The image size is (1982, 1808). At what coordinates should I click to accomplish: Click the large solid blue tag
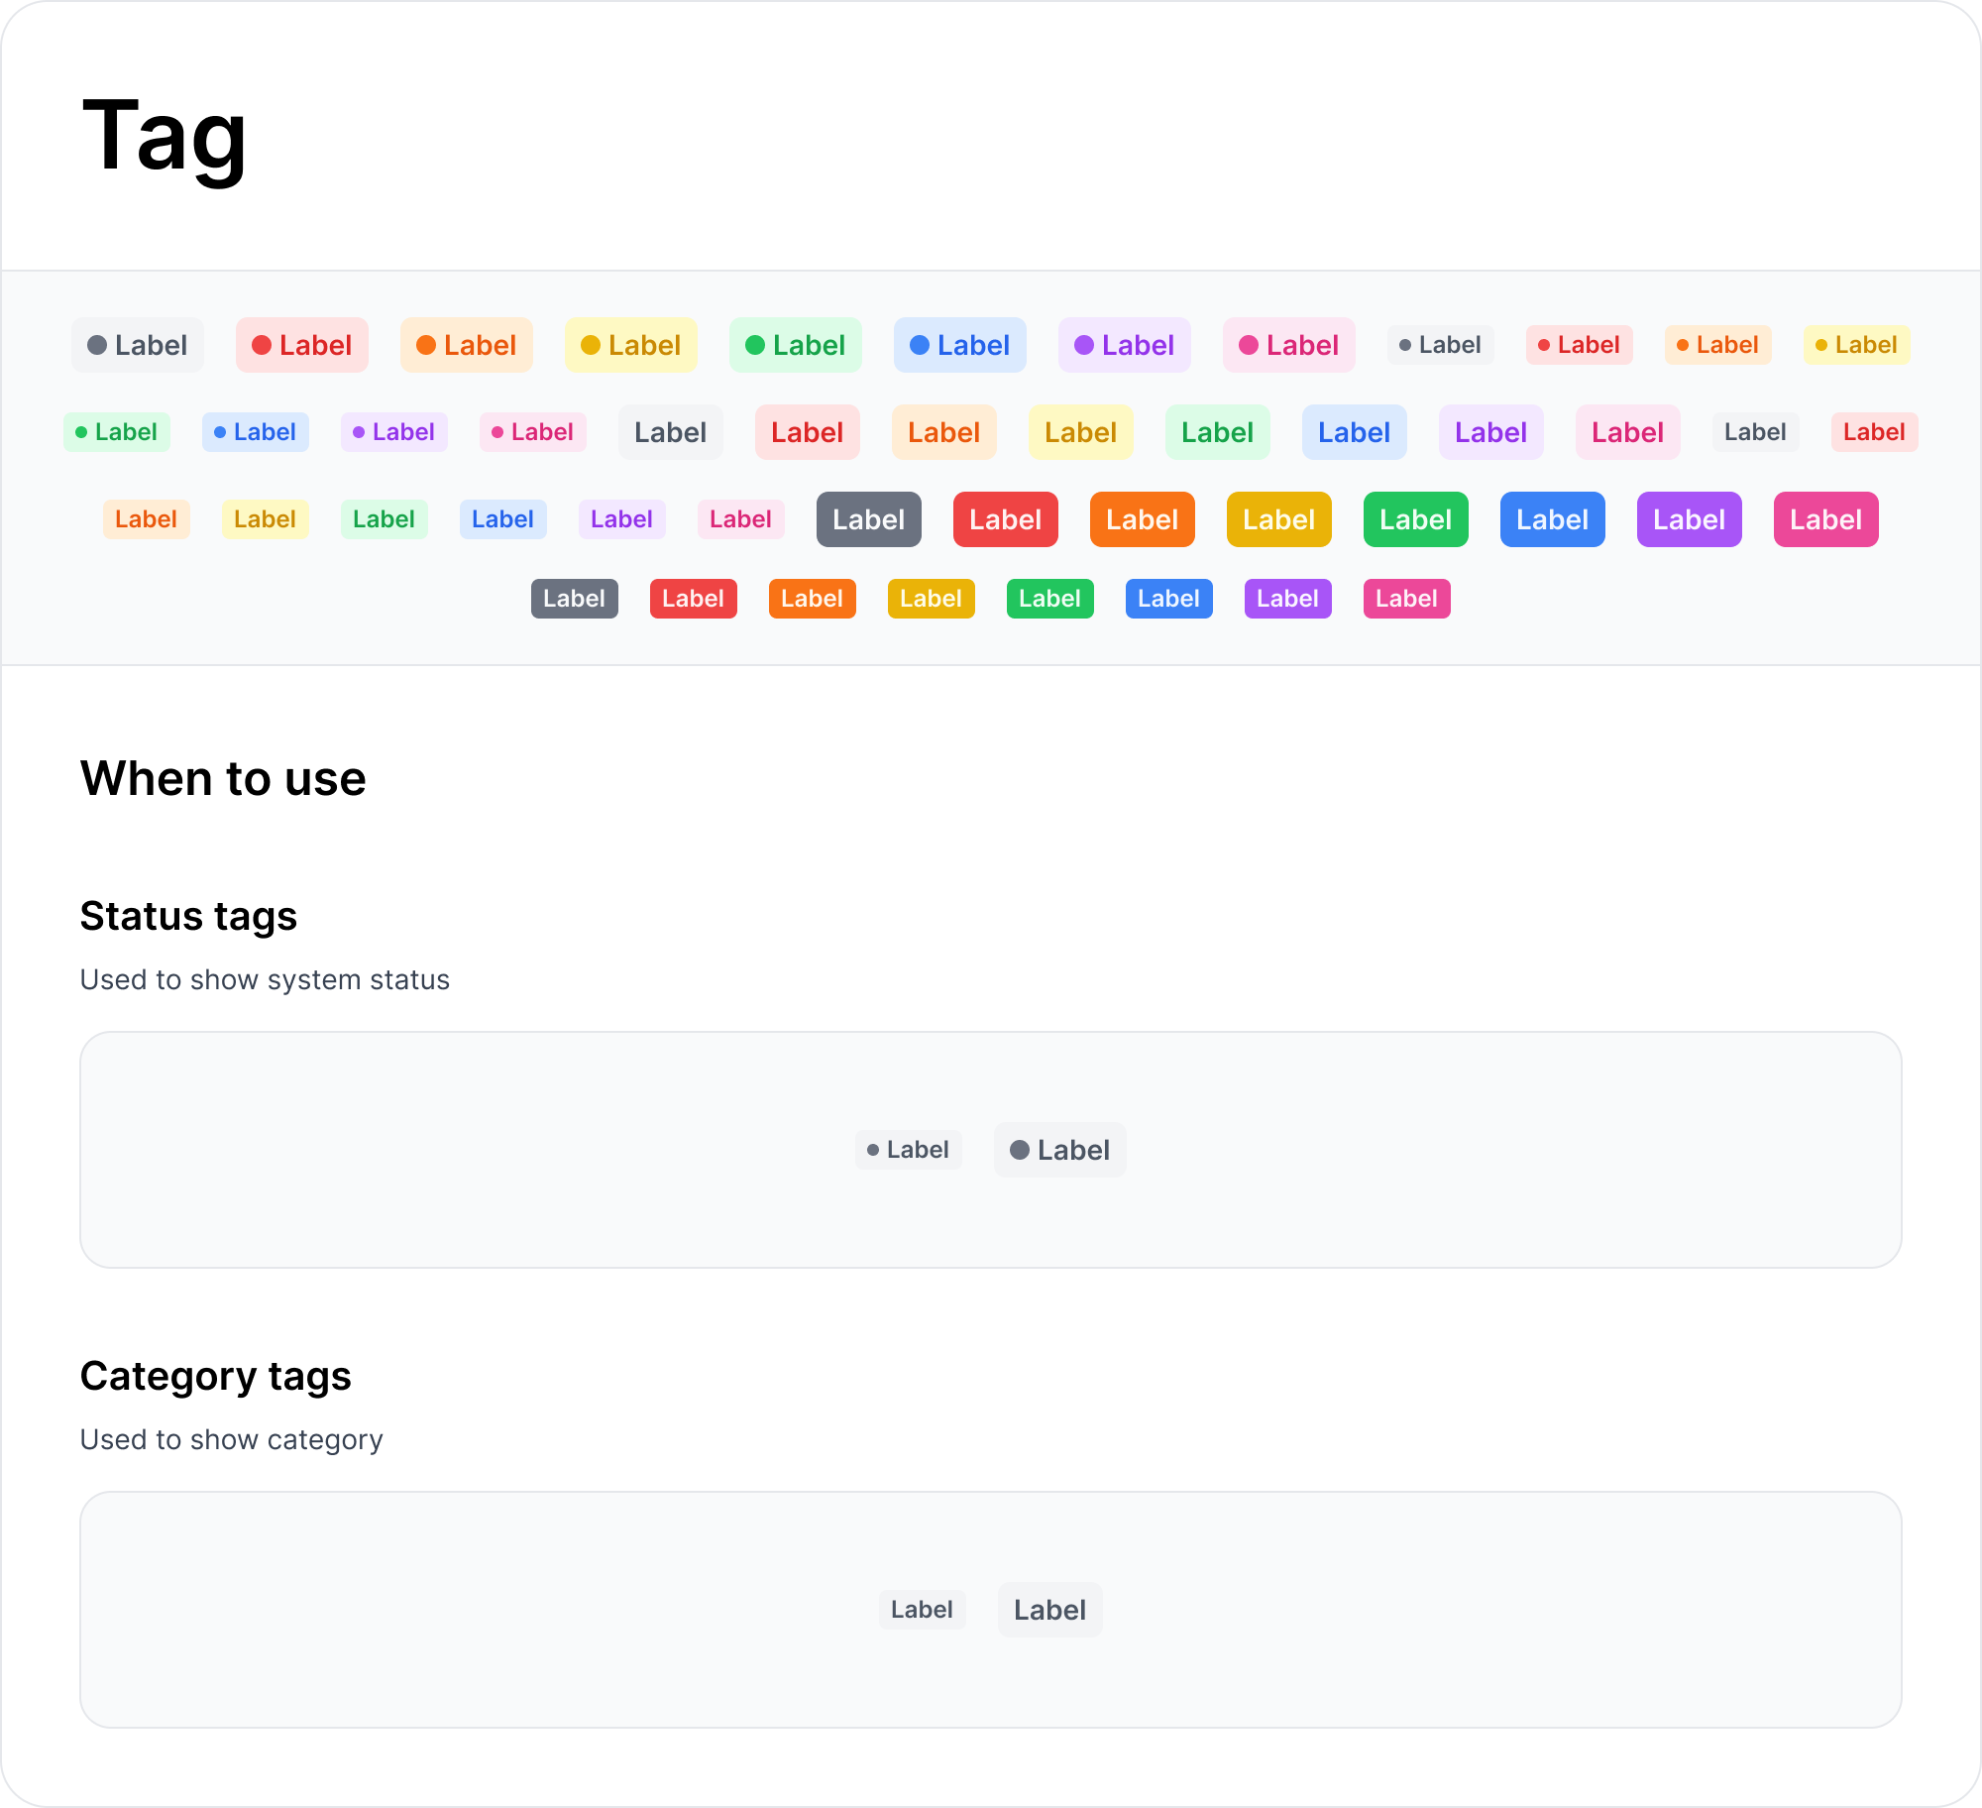pos(1553,519)
